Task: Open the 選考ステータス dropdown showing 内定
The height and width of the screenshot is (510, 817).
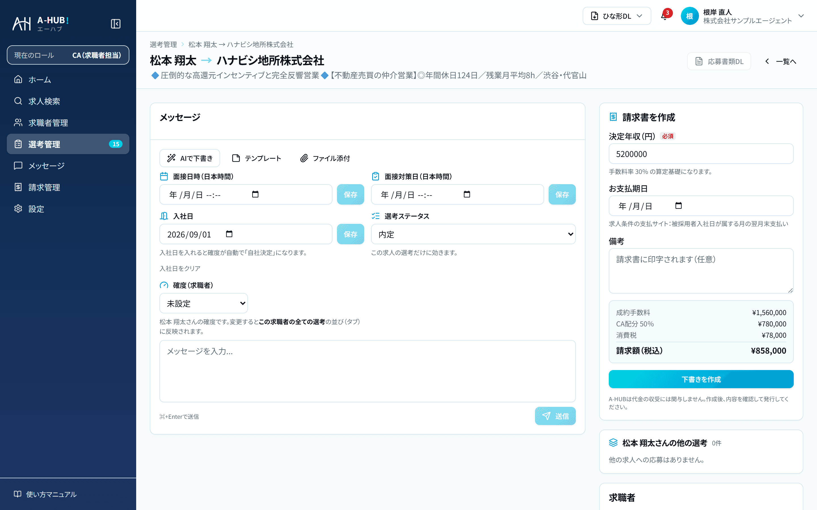Action: tap(473, 234)
